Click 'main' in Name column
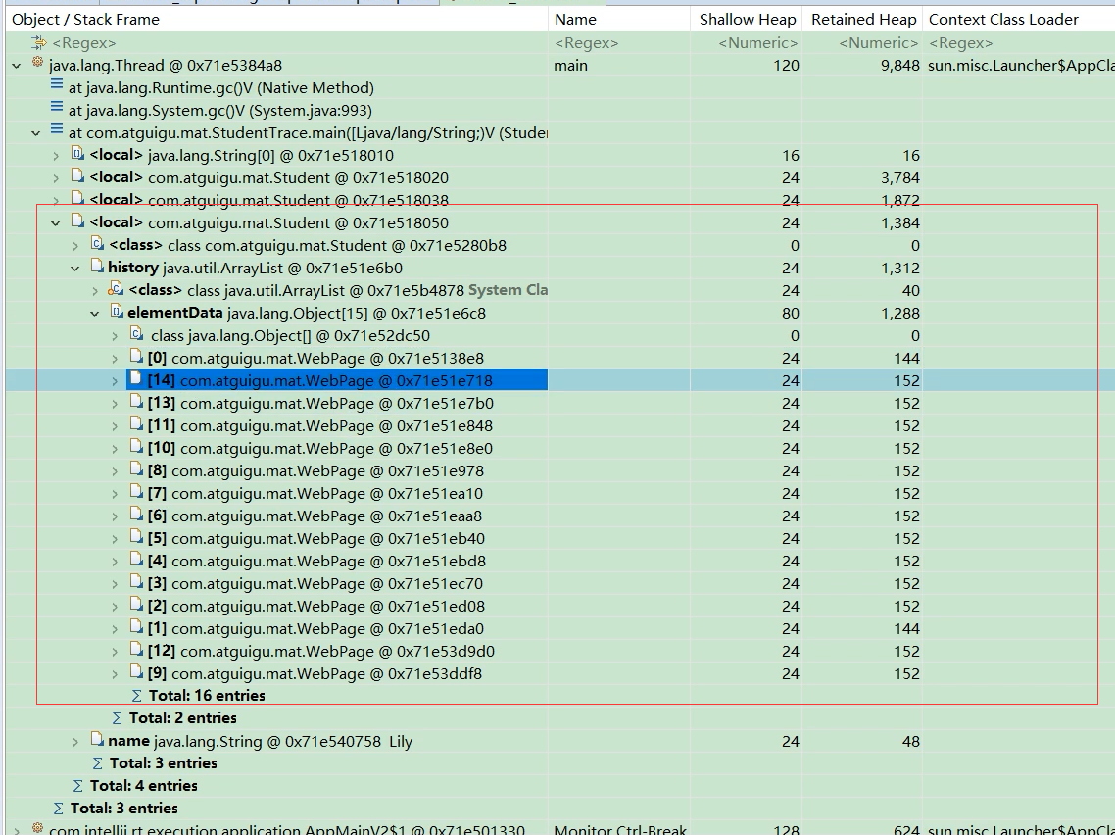Image resolution: width=1115 pixels, height=835 pixels. click(571, 66)
